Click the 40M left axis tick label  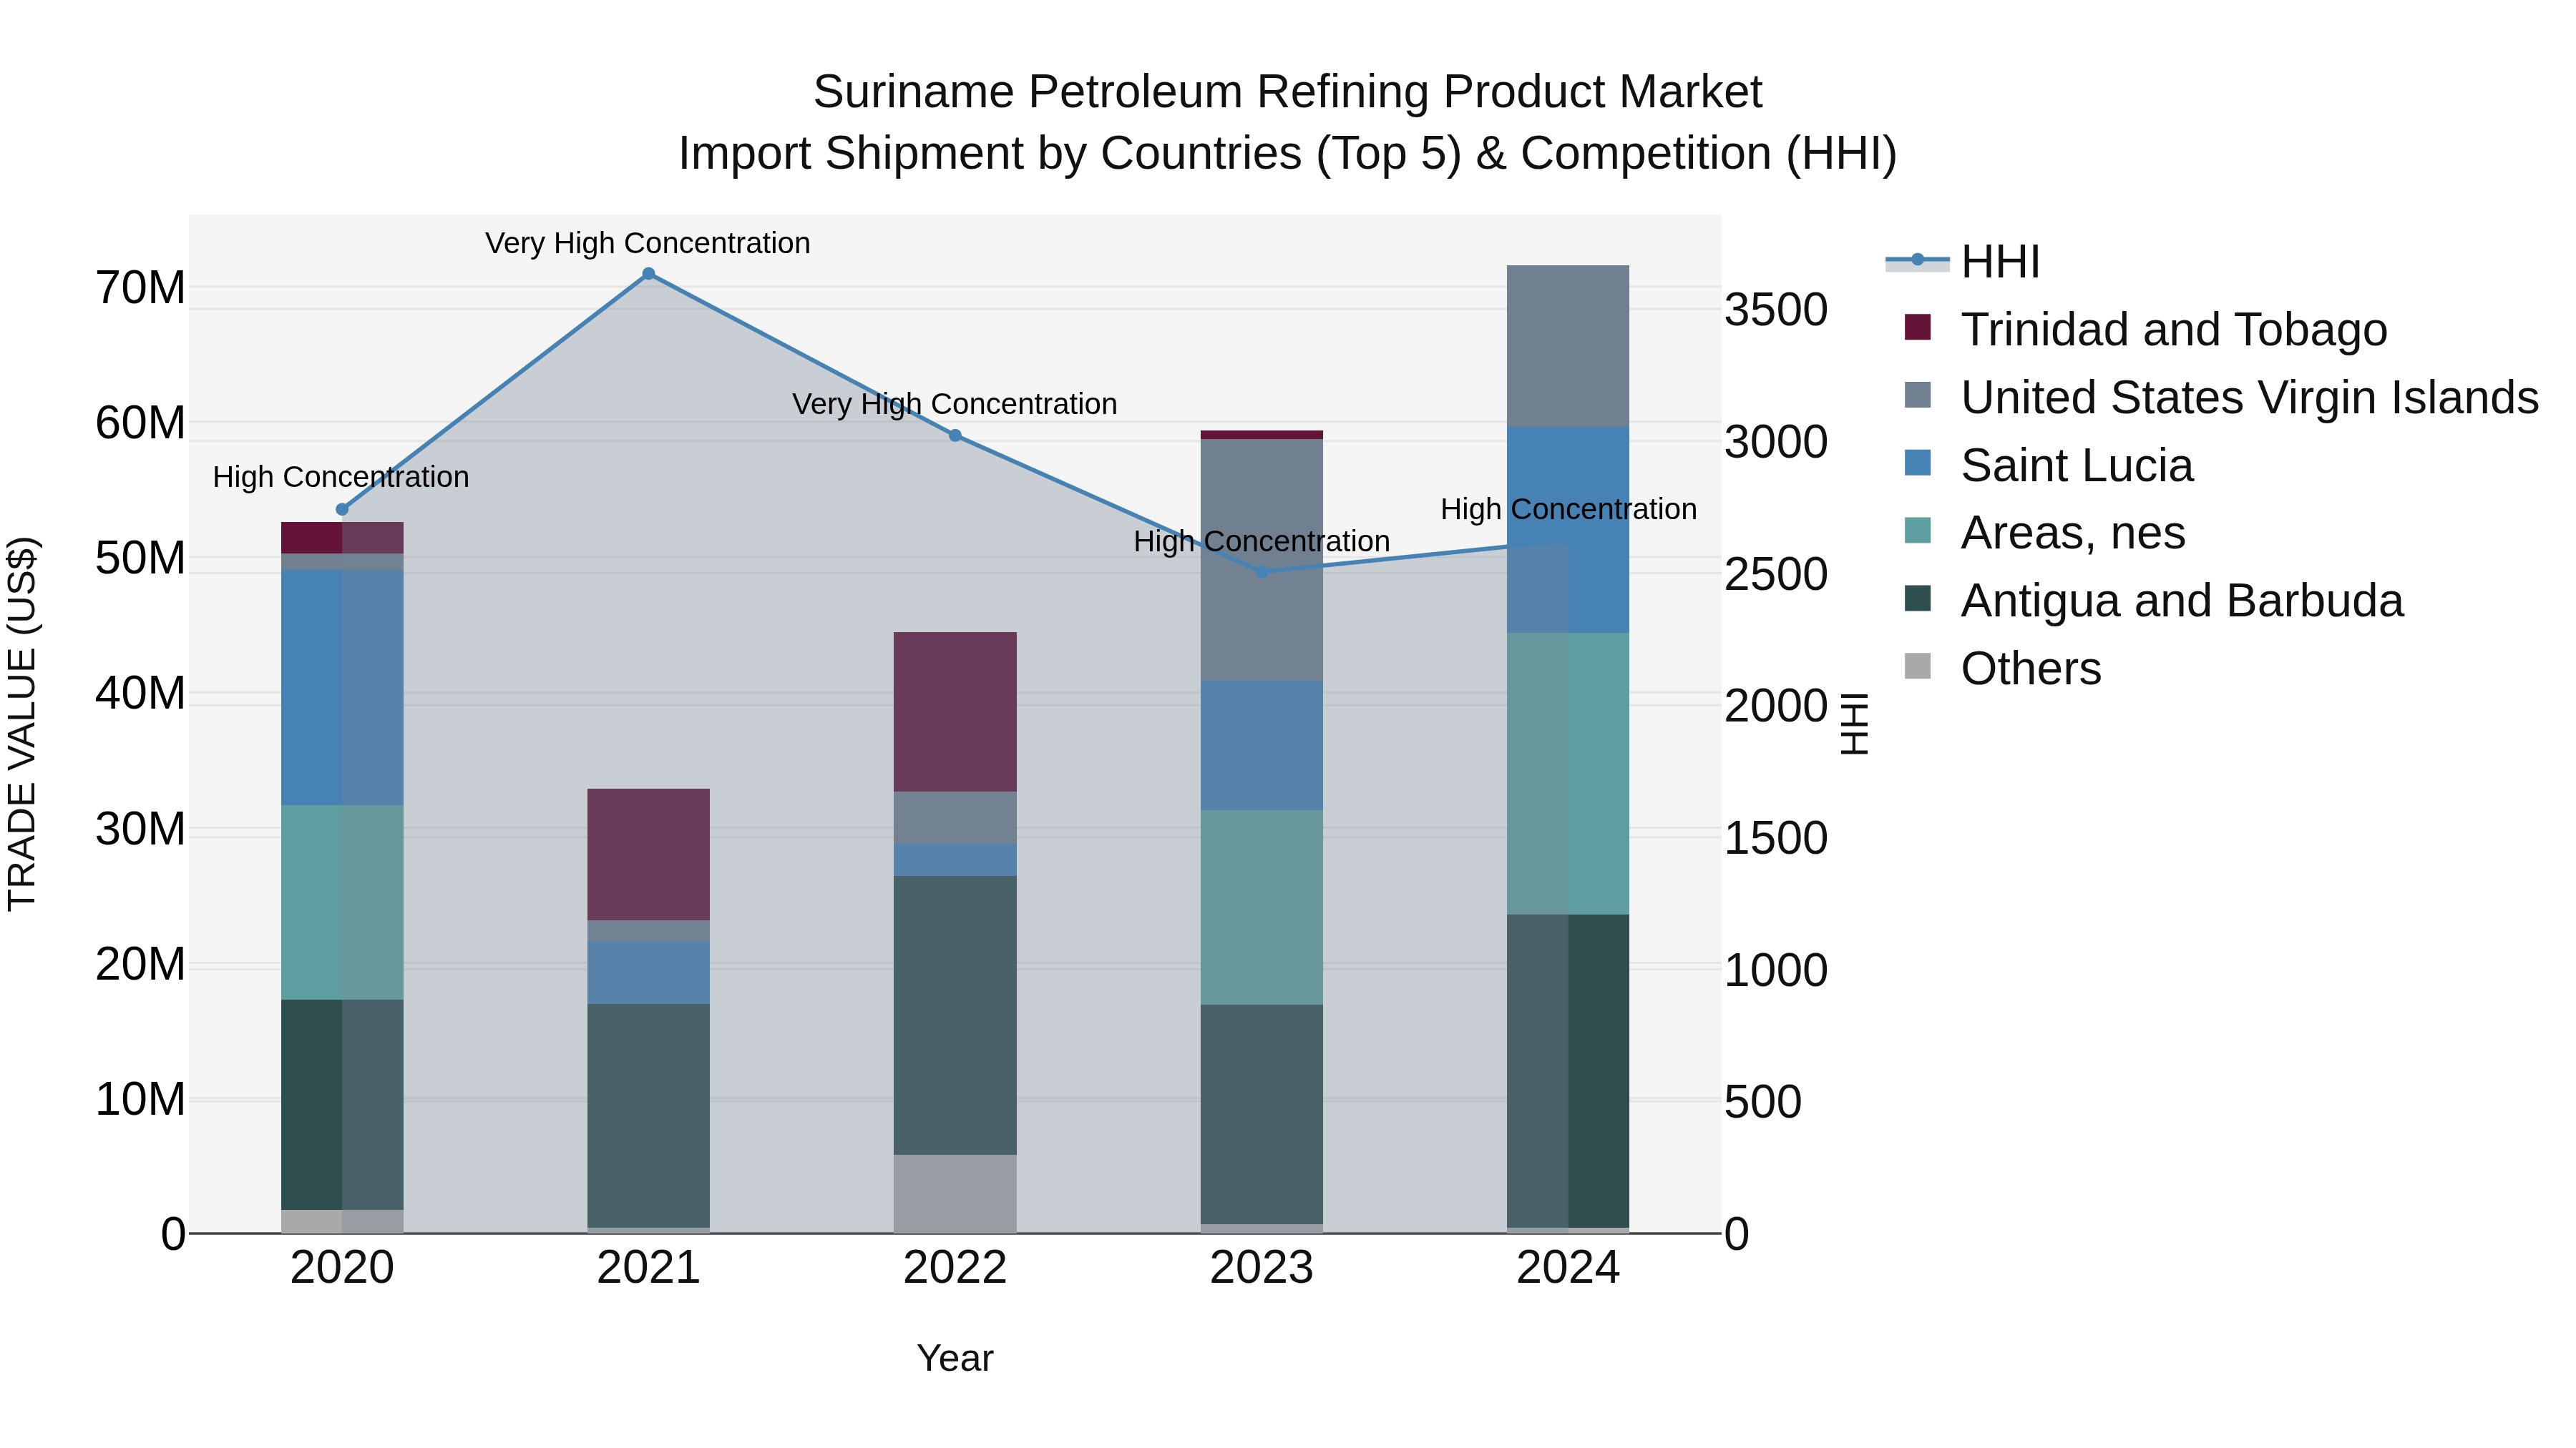click(x=140, y=694)
